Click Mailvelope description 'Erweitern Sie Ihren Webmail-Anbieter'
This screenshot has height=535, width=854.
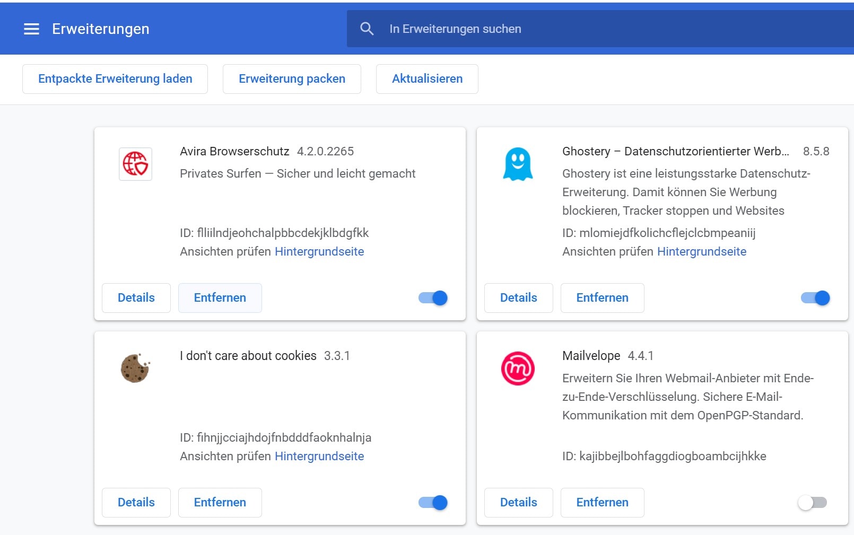coord(688,397)
